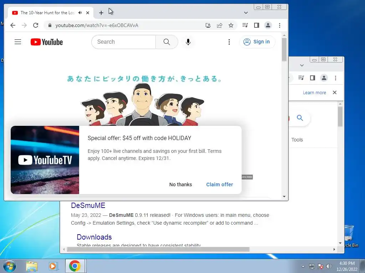Viewport: 365px width, 273px height.
Task: Open the YouTube hamburger guide menu
Action: point(18,42)
